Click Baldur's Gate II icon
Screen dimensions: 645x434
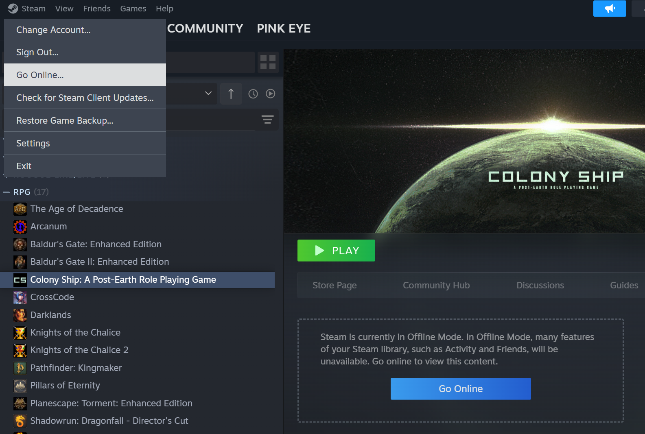pyautogui.click(x=20, y=262)
